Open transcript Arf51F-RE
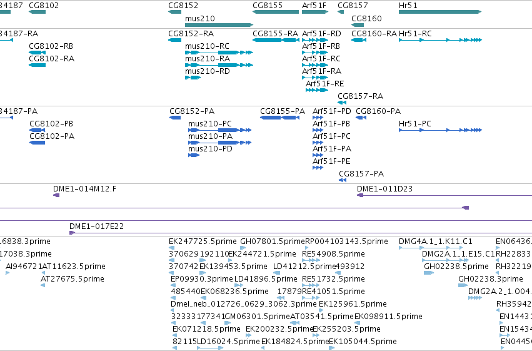 [x=317, y=90]
